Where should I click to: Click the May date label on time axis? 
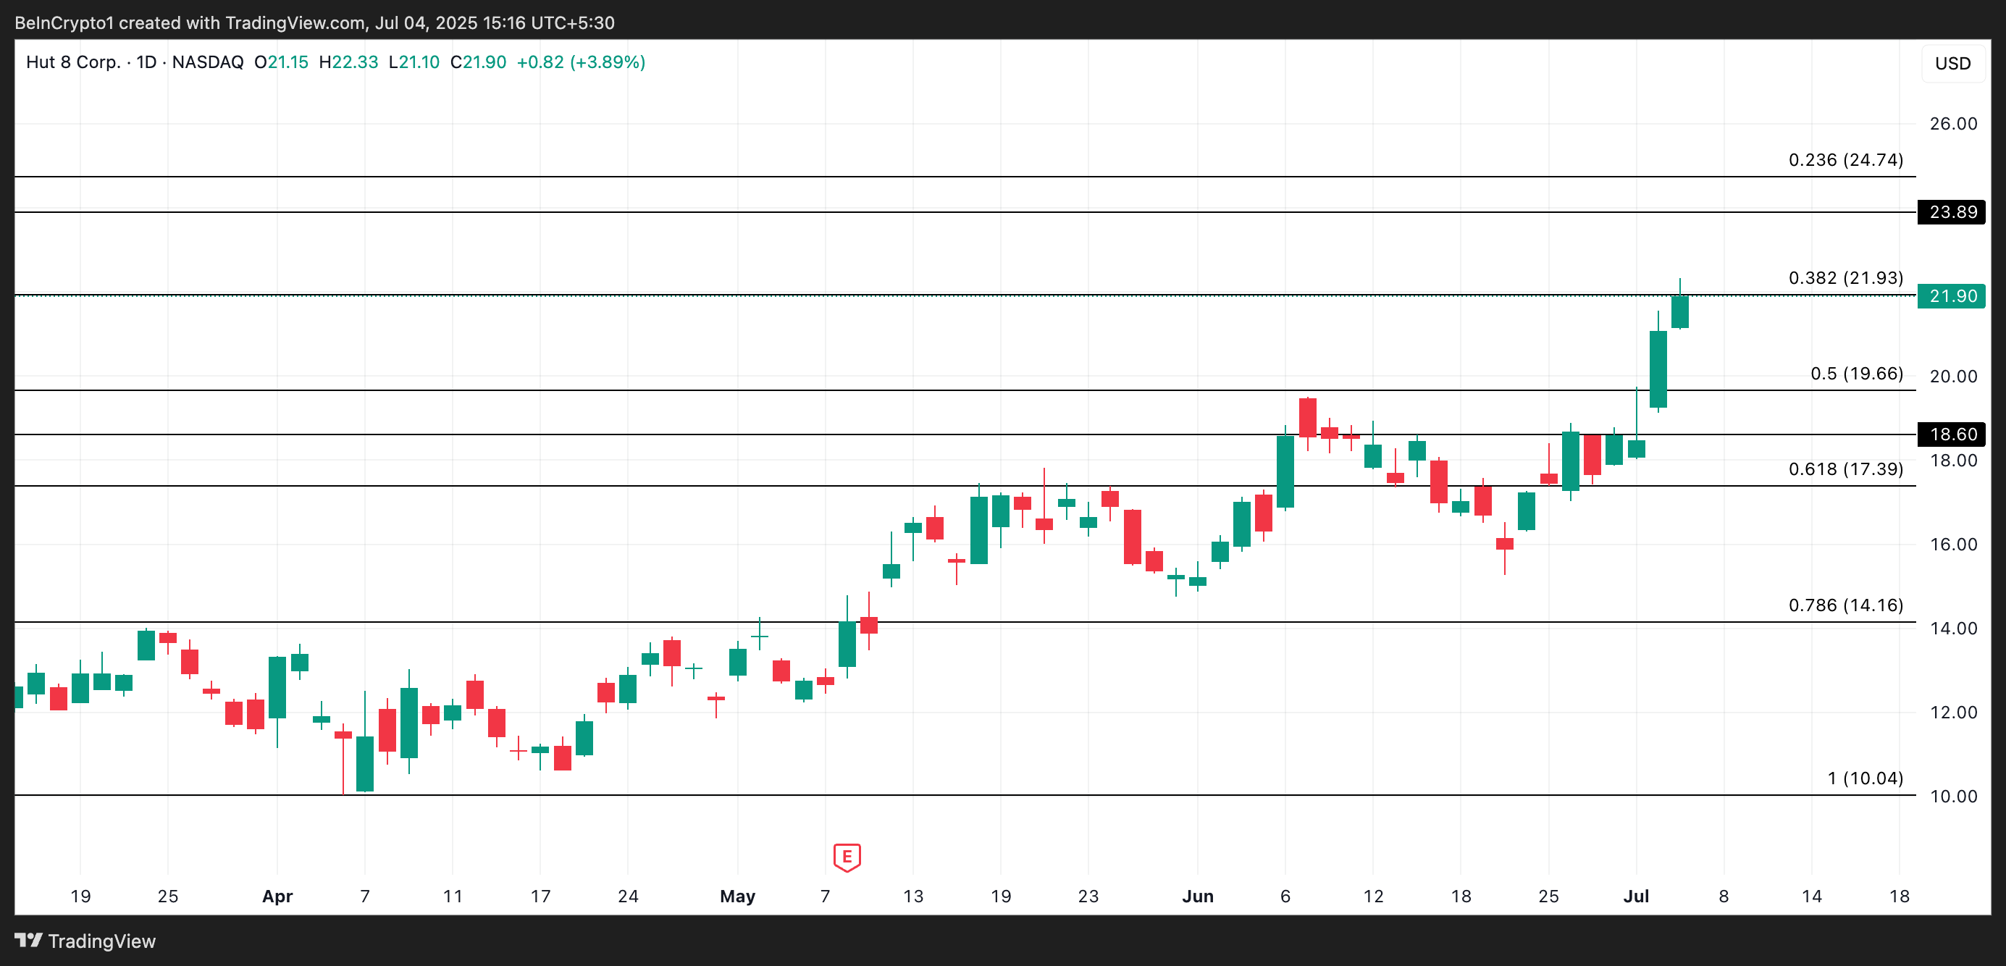tap(737, 896)
